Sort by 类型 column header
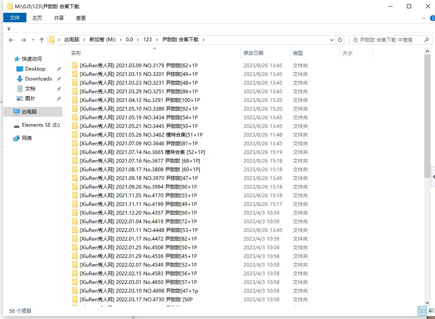Viewport: 435px width, 319px height. coord(298,53)
